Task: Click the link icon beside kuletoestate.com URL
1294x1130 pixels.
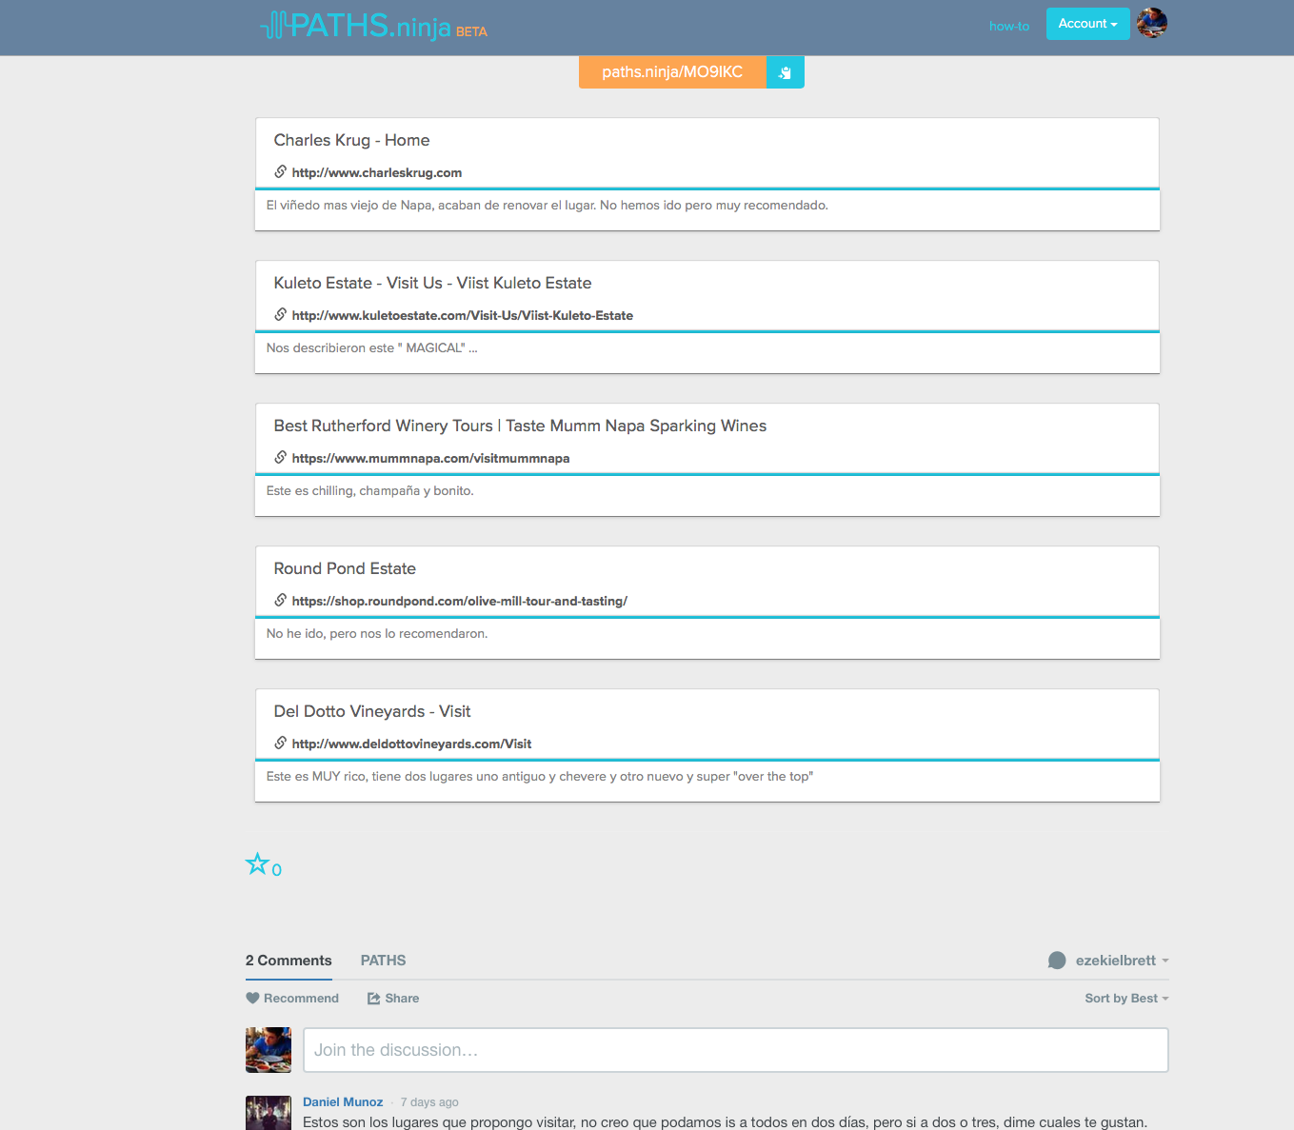Action: point(281,314)
